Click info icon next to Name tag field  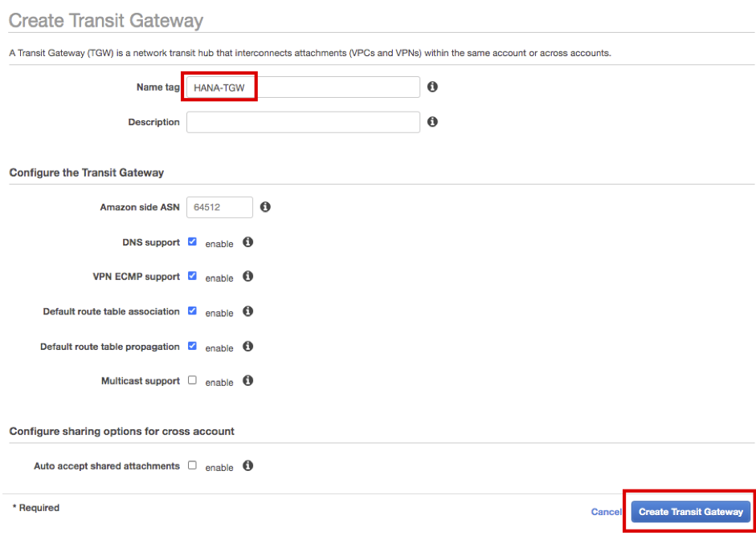click(432, 87)
